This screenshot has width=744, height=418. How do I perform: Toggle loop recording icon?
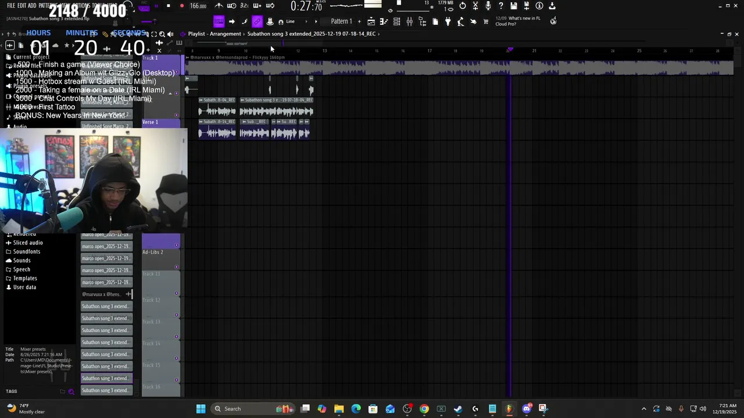[270, 6]
